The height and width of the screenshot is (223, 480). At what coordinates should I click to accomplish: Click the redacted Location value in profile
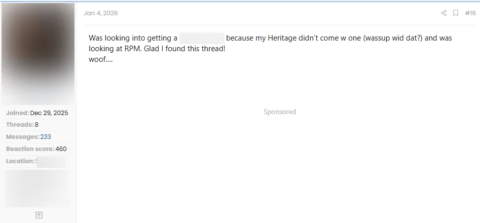pos(51,161)
